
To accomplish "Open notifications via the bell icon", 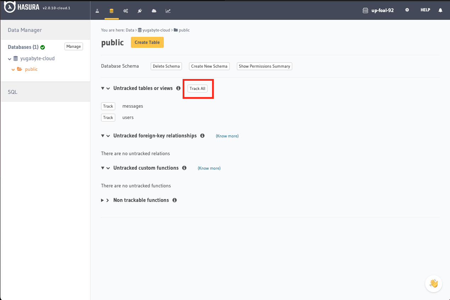I will click(x=440, y=10).
